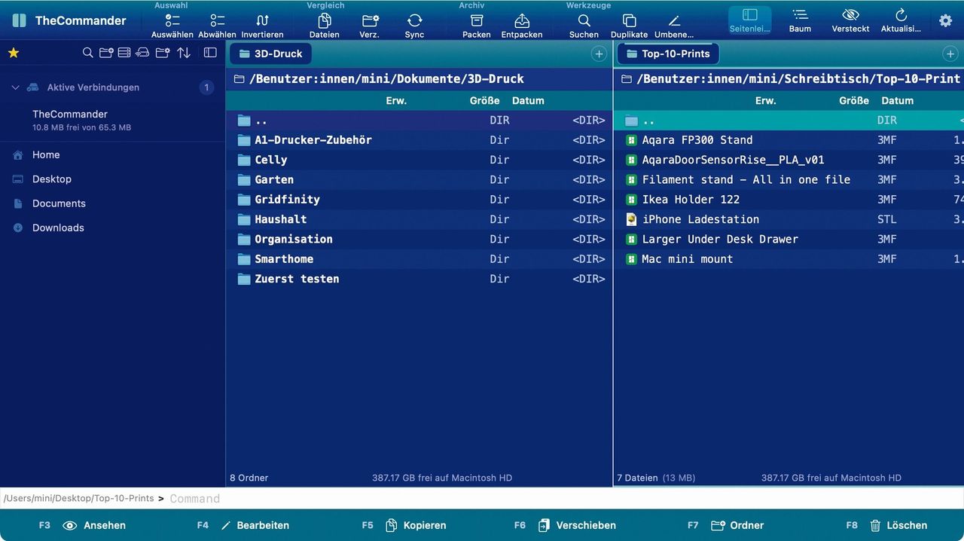The width and height of the screenshot is (964, 541).
Task: Select the iPhone Ladestation STL file
Action: (789, 219)
